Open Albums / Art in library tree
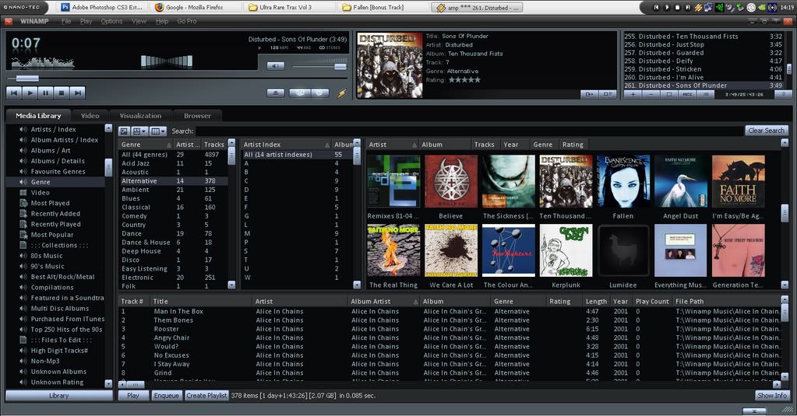Screen dimensions: 797x416 tap(51, 150)
